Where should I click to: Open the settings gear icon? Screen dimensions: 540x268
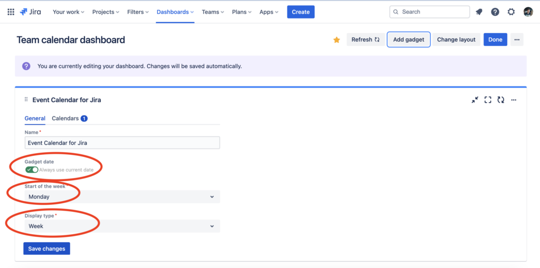(x=511, y=12)
